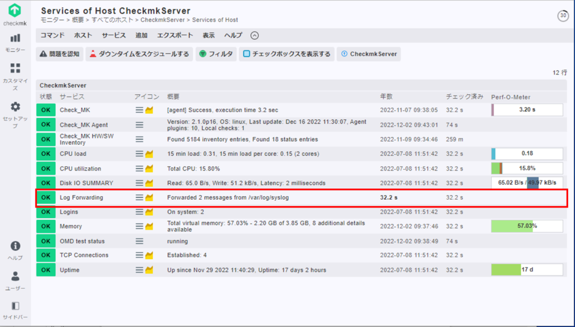The height and width of the screenshot is (327, 575).
Task: Open the action menu icon for Uptime
Action: click(139, 270)
